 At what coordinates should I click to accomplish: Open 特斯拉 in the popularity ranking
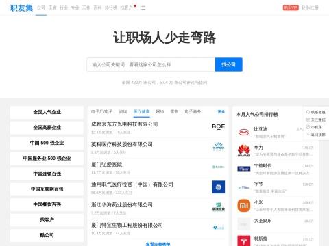[x=260, y=238]
